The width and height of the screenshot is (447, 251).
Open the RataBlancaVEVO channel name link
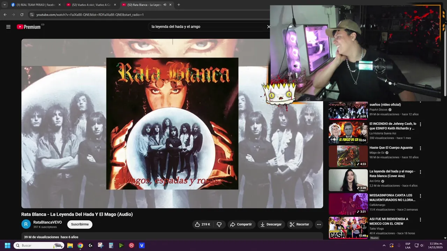click(x=47, y=222)
